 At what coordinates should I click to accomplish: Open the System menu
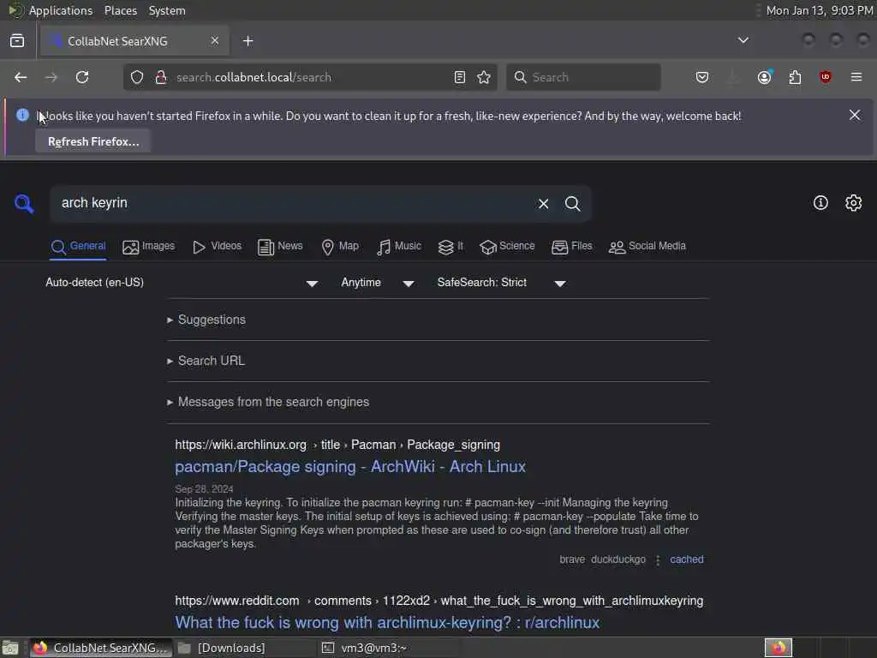point(167,10)
